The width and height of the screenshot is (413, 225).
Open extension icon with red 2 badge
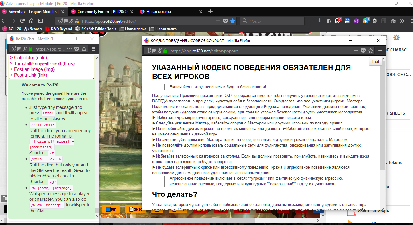[x=338, y=21]
